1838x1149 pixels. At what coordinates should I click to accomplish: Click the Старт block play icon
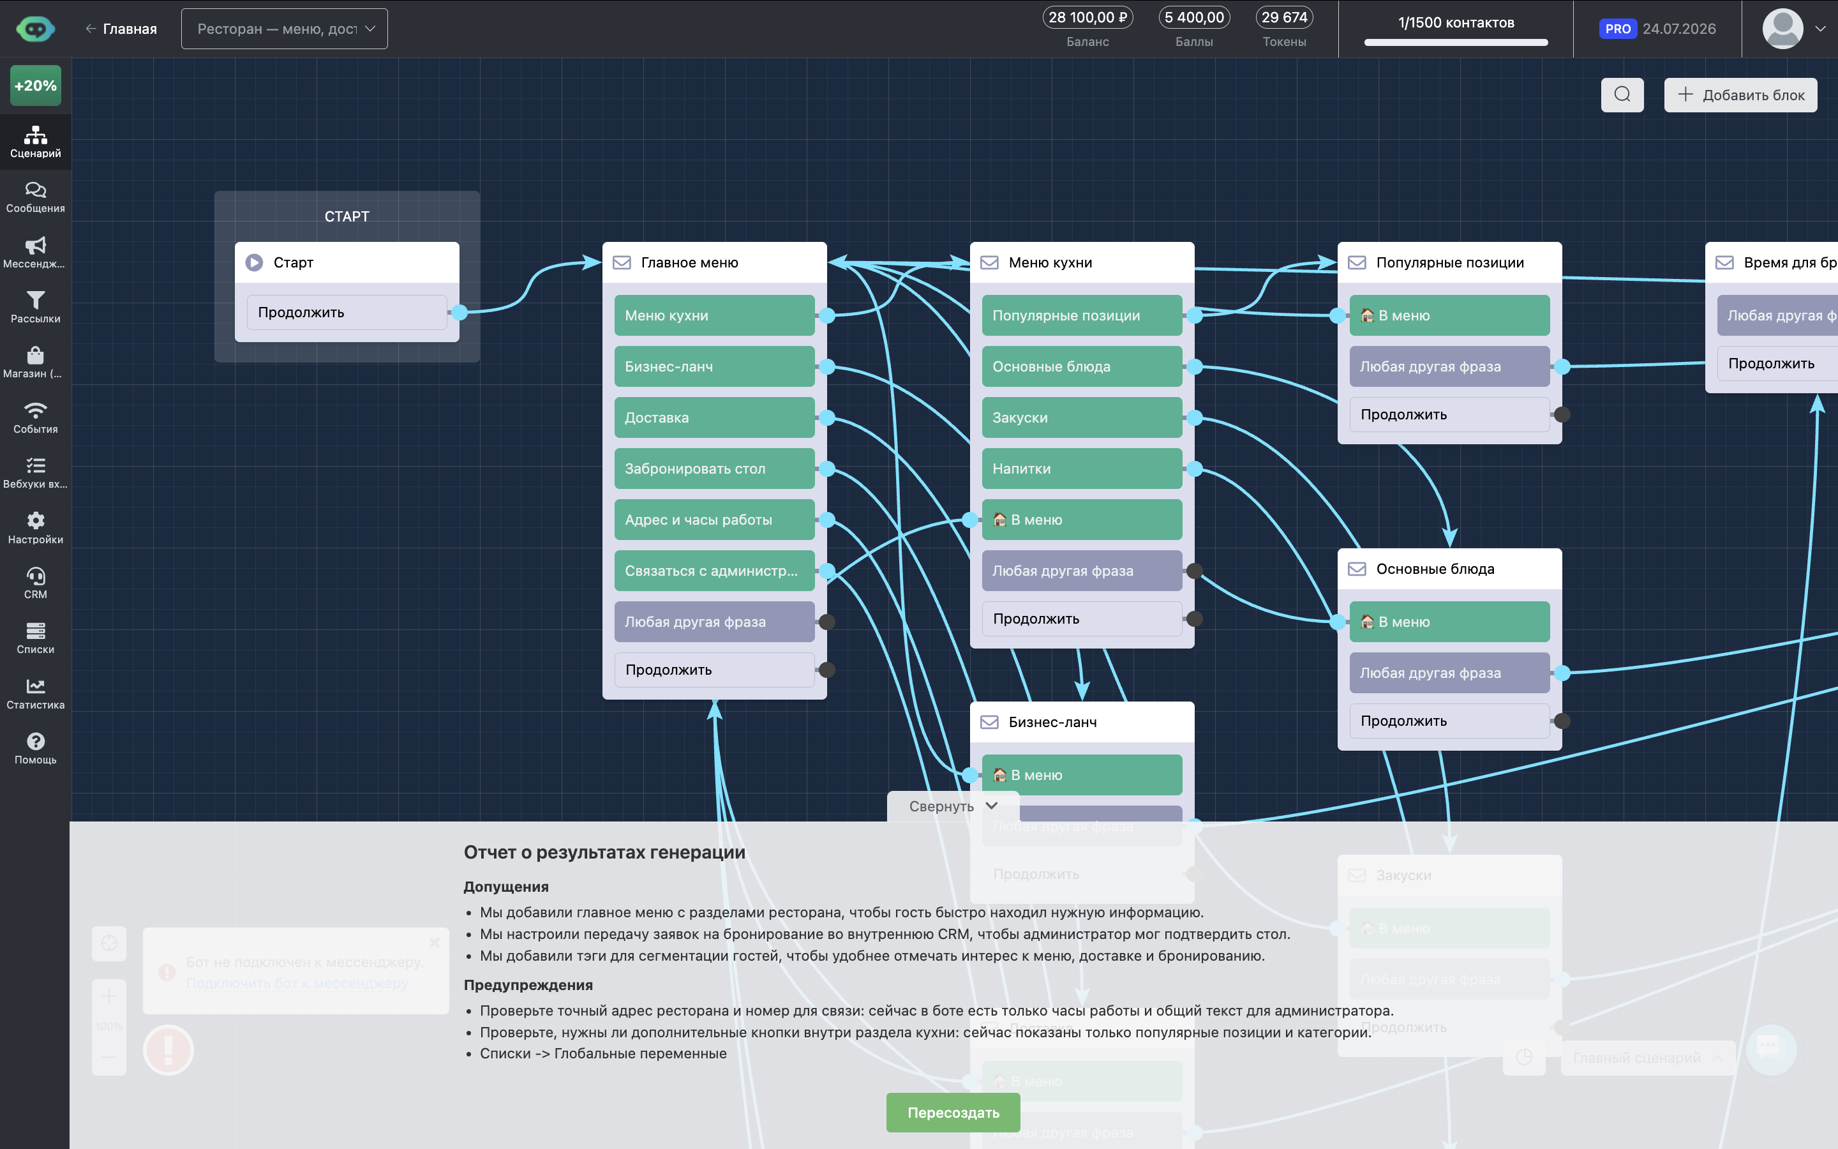coord(255,263)
